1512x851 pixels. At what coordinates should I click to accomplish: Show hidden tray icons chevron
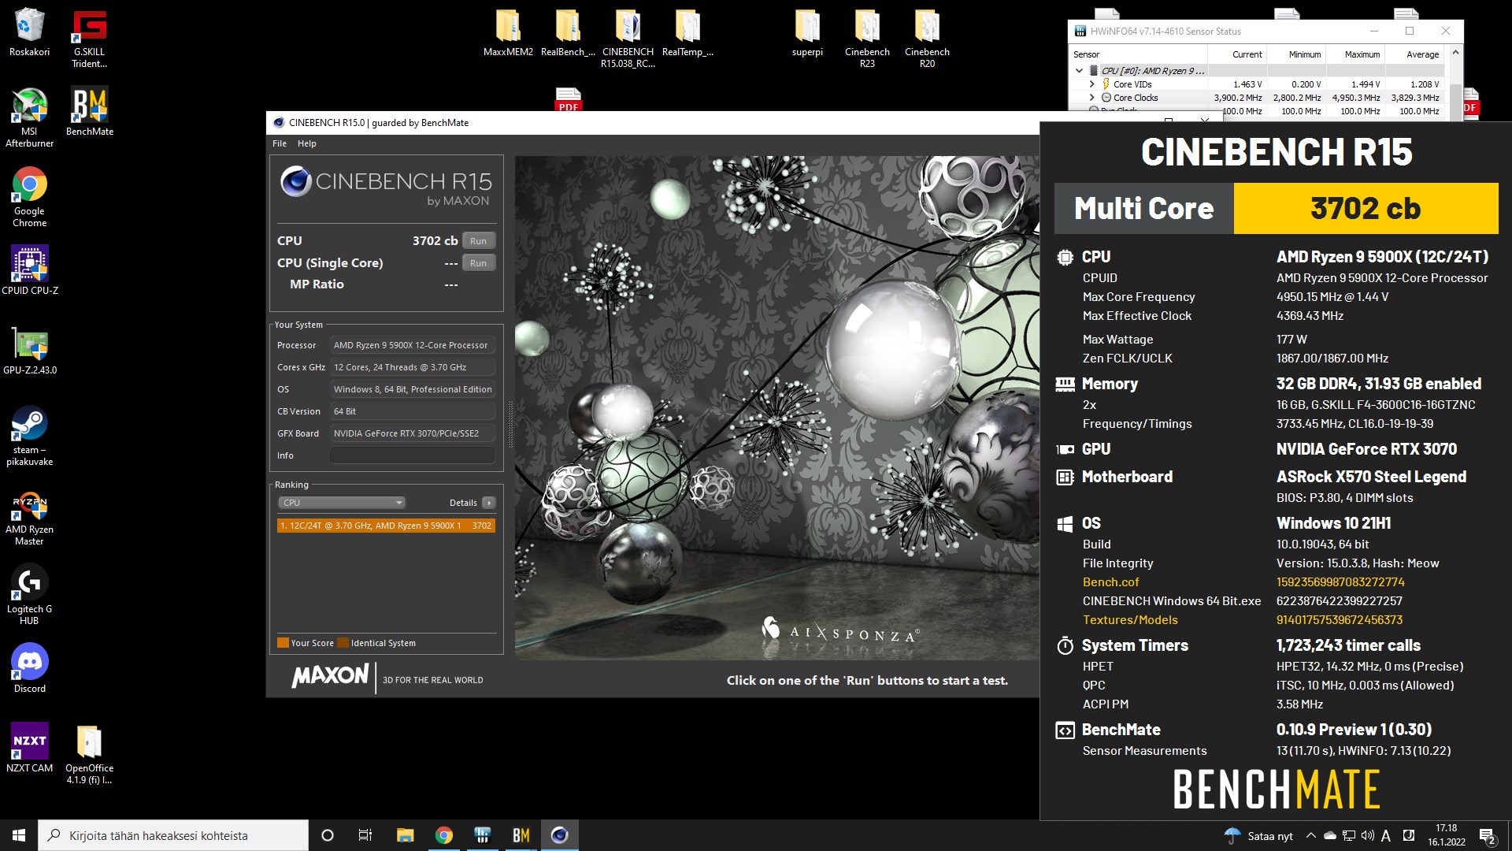click(x=1310, y=835)
